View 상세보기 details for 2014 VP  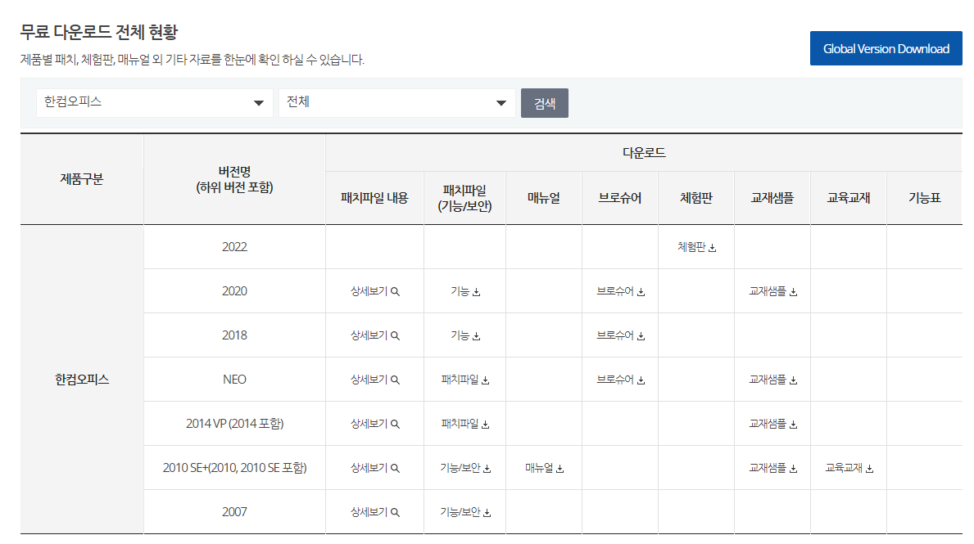374,424
